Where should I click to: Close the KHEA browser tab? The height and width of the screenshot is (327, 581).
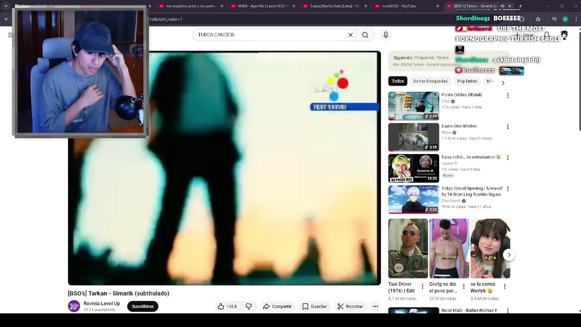[x=294, y=6]
